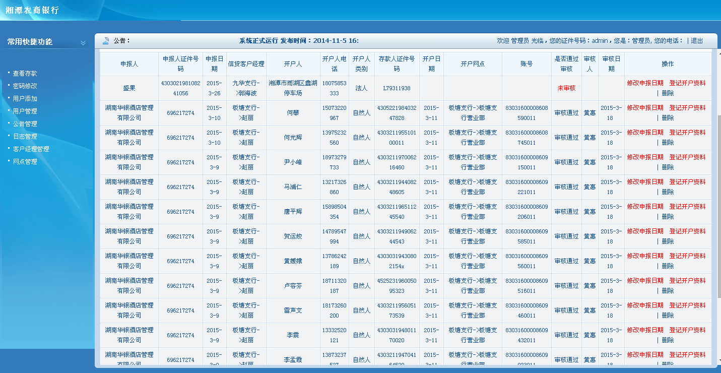Click 登记开户资料 for 何攀
721x373 pixels.
coord(688,108)
